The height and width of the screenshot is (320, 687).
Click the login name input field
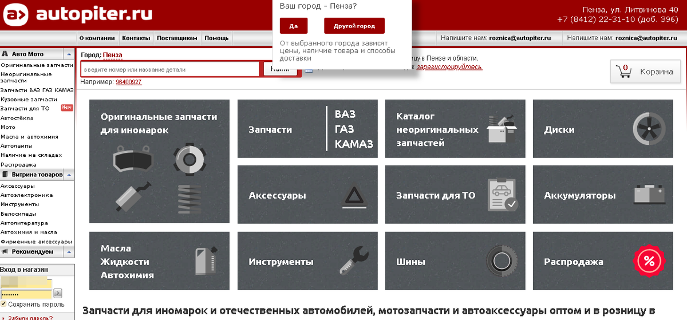(x=26, y=282)
